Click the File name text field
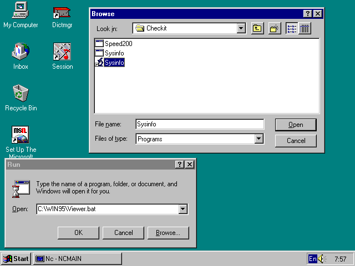The height and width of the screenshot is (266, 355). pyautogui.click(x=200, y=125)
